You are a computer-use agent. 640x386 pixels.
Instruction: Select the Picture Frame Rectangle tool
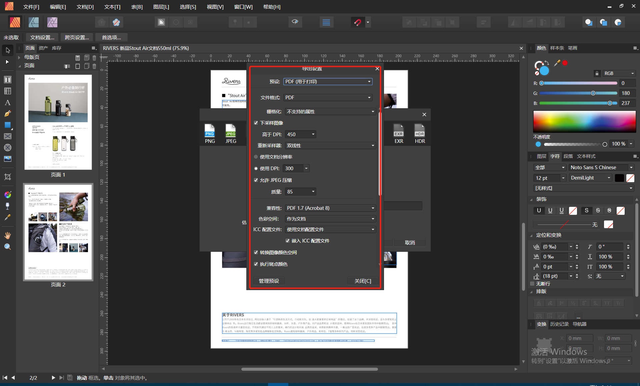(x=8, y=136)
